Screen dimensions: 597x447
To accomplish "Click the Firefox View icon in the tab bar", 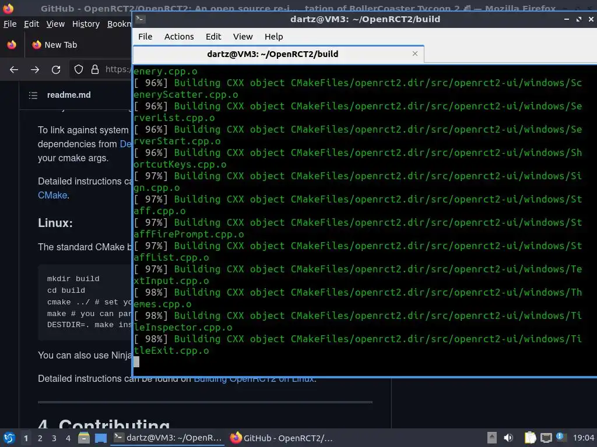I will click(12, 45).
